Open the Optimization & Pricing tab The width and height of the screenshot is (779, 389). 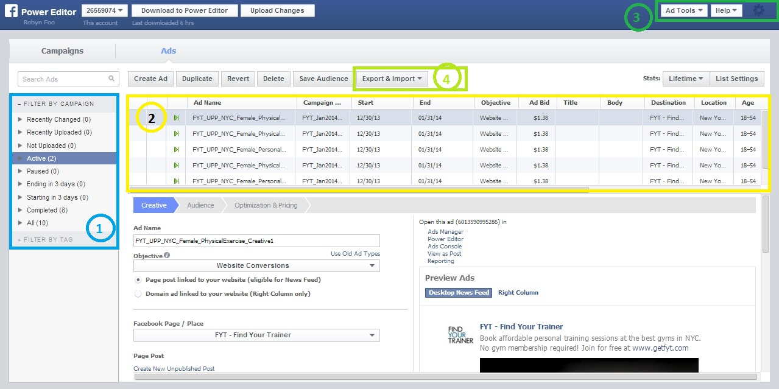[266, 205]
